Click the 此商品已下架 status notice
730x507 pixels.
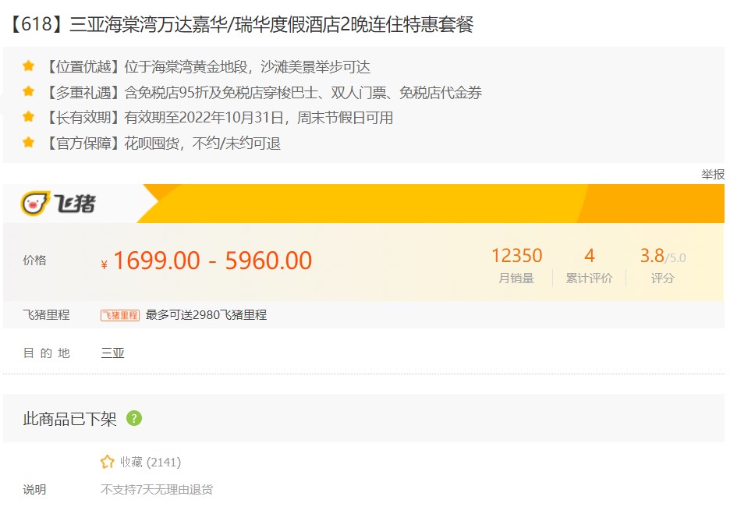coord(70,419)
